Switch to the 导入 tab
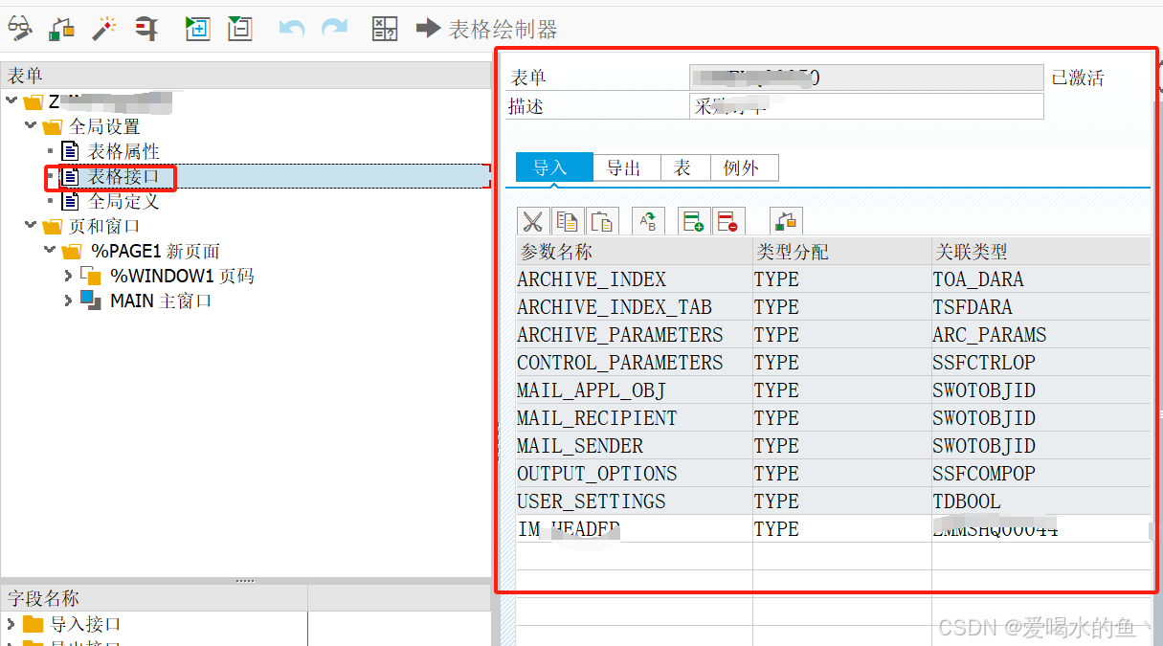 554,167
